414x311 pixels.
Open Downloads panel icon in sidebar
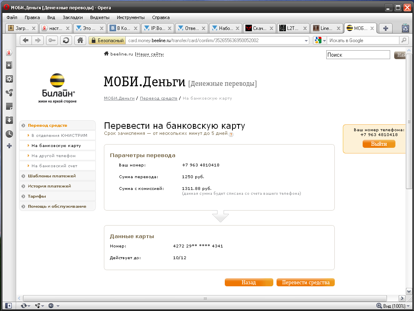(9, 120)
